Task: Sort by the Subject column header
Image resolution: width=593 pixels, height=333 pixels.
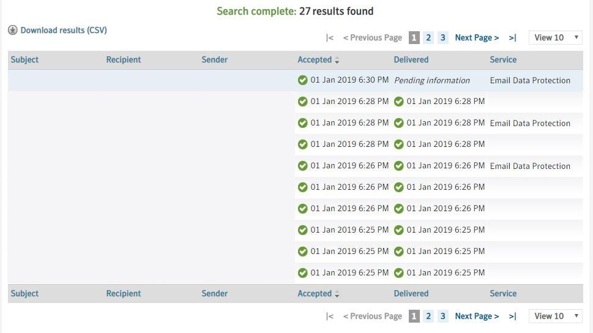Action: tap(24, 60)
